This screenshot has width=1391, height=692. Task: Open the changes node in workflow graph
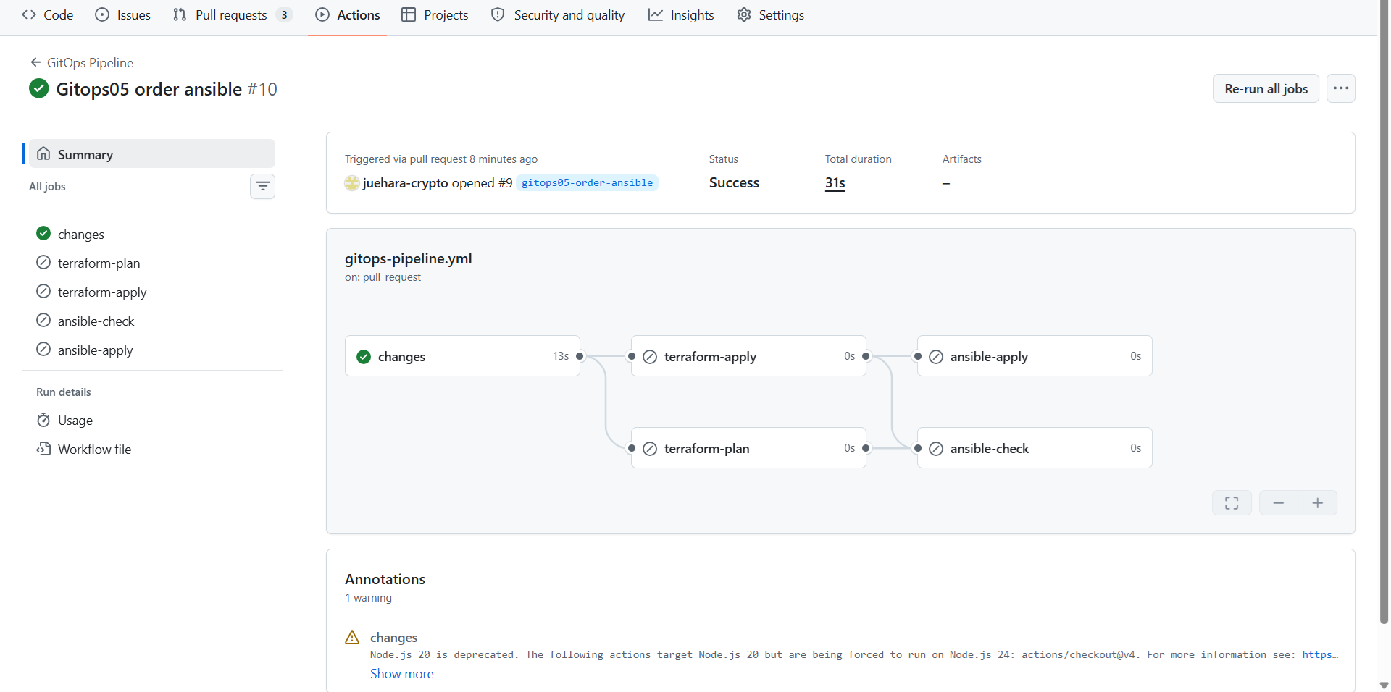pos(462,355)
